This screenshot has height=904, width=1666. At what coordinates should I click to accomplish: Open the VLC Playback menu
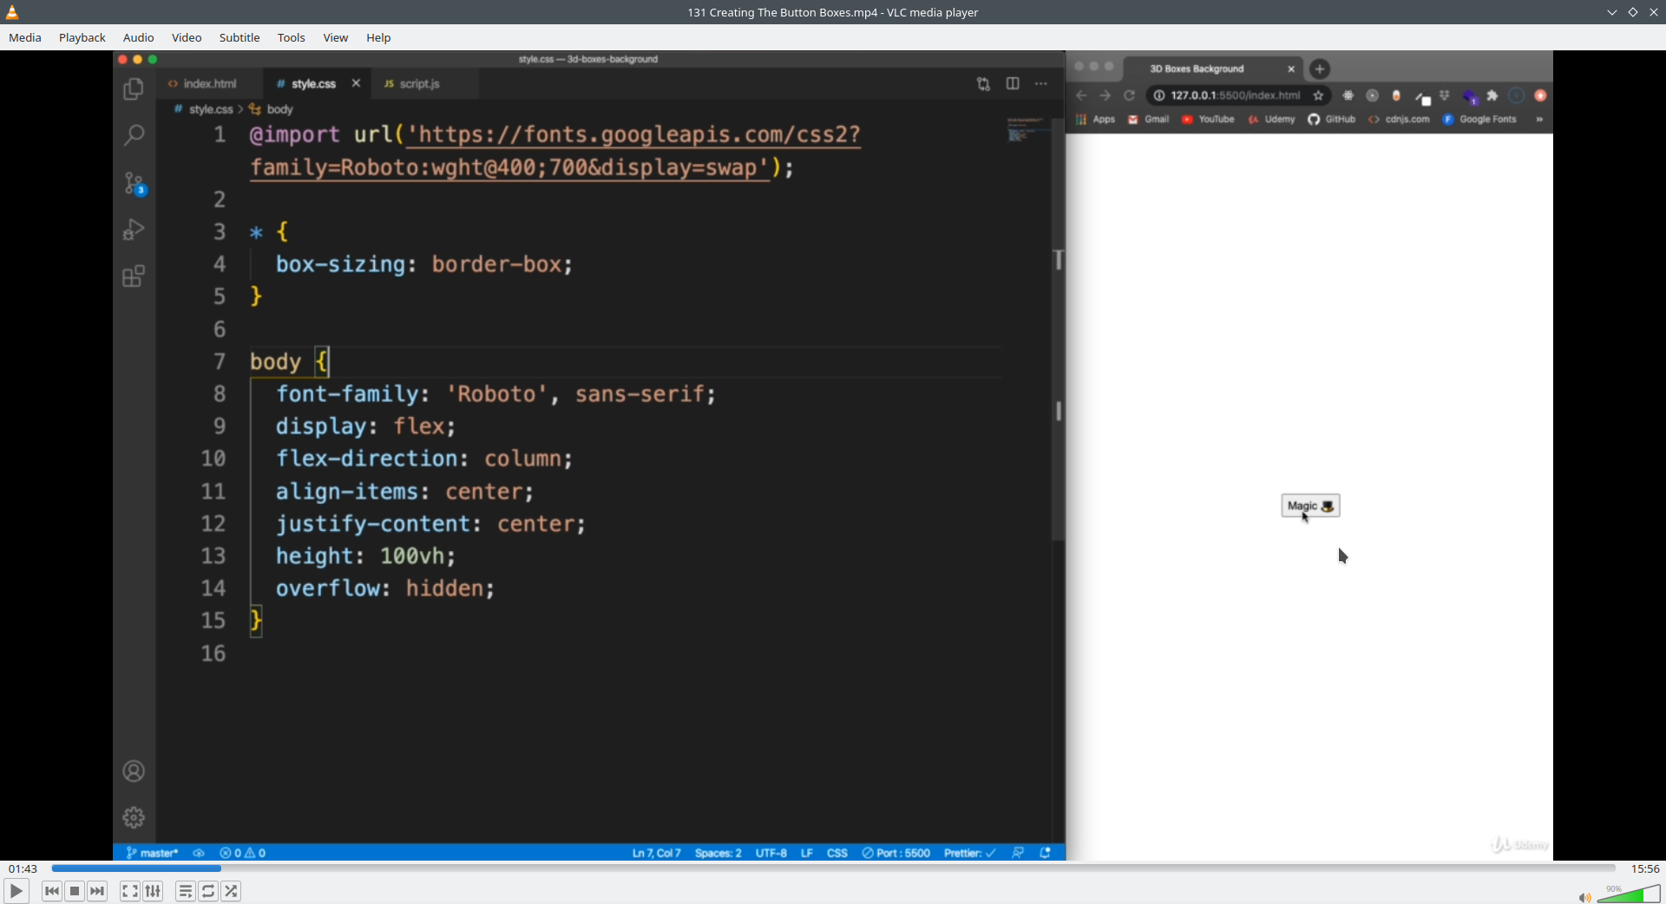tap(82, 37)
